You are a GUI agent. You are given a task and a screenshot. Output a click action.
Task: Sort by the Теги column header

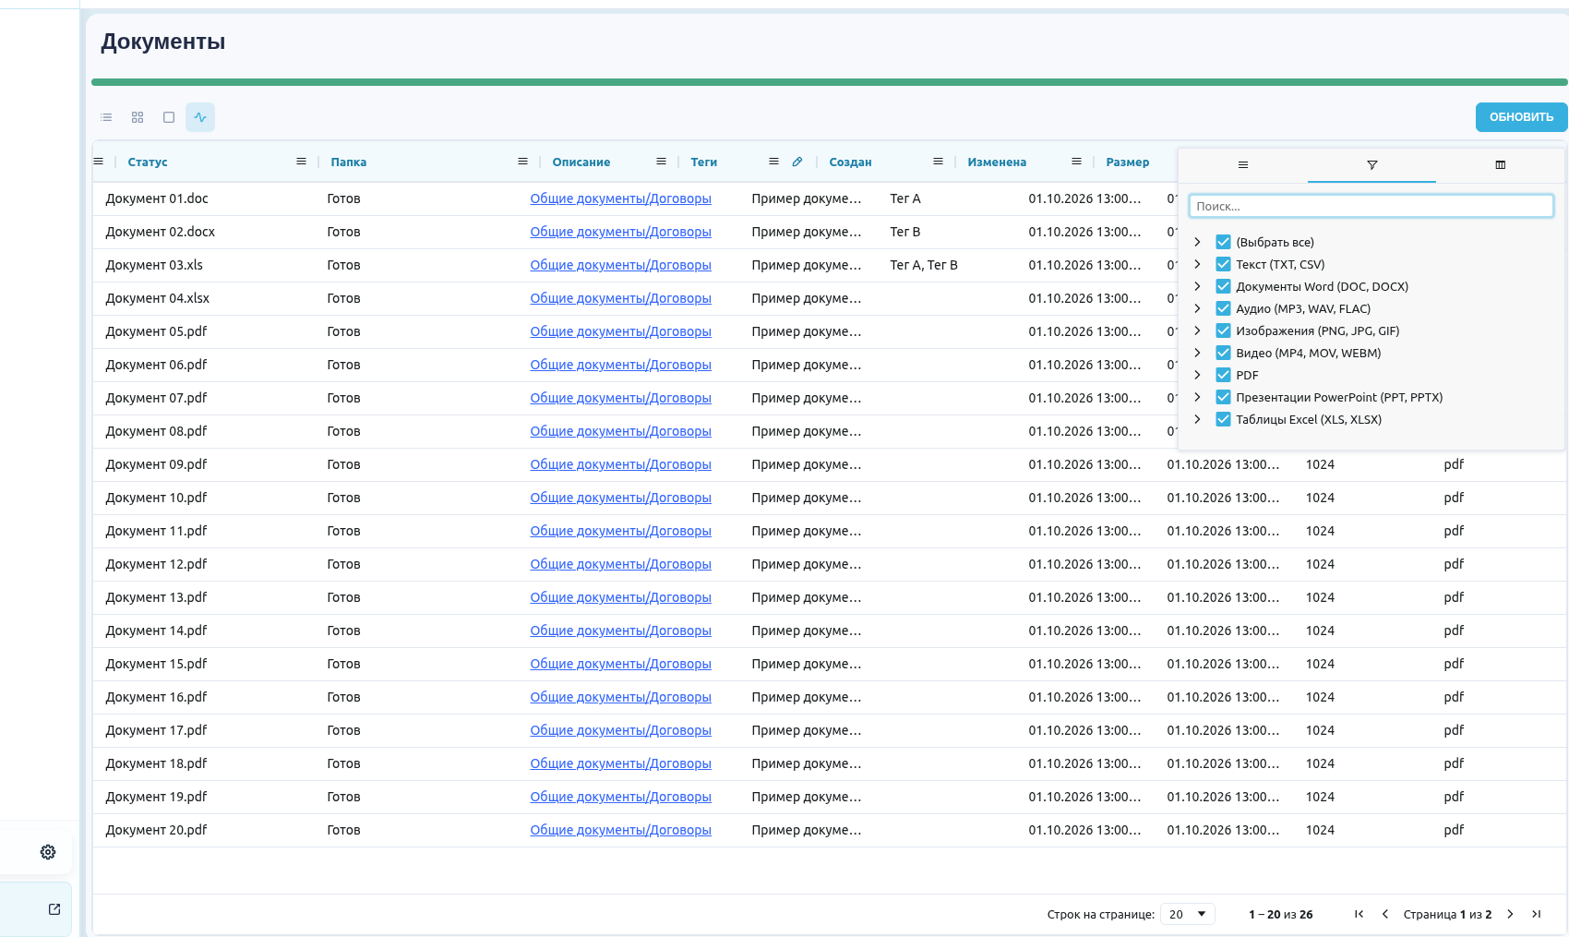click(704, 162)
